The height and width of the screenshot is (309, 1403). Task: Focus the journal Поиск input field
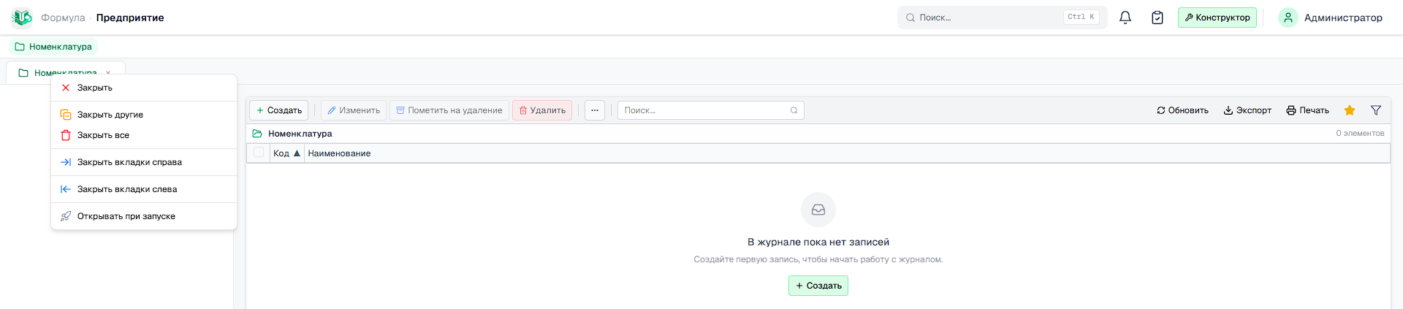711,110
